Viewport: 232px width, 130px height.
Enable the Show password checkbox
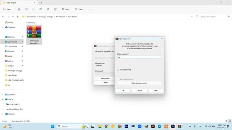point(118,70)
